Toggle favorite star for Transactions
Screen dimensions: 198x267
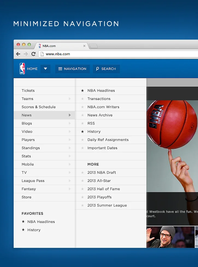pos(82,99)
